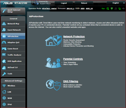
Task: Click the green WiFi status icon
Action: 112,9
